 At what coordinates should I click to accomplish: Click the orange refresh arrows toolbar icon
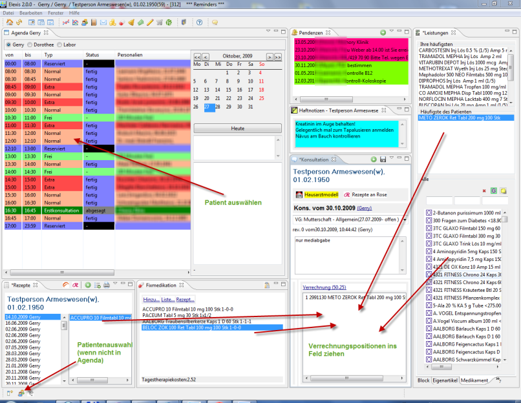point(19,22)
